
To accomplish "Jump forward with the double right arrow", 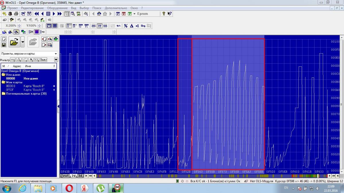I will 60,14.
